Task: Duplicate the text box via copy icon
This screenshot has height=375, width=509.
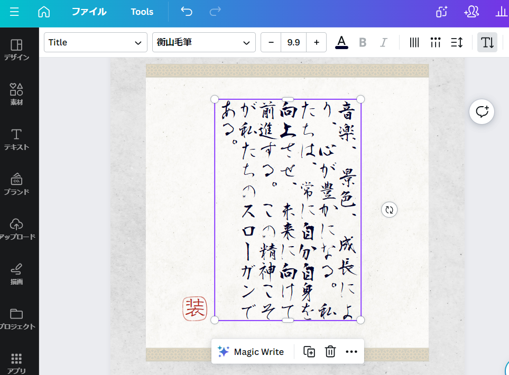Action: pyautogui.click(x=309, y=351)
